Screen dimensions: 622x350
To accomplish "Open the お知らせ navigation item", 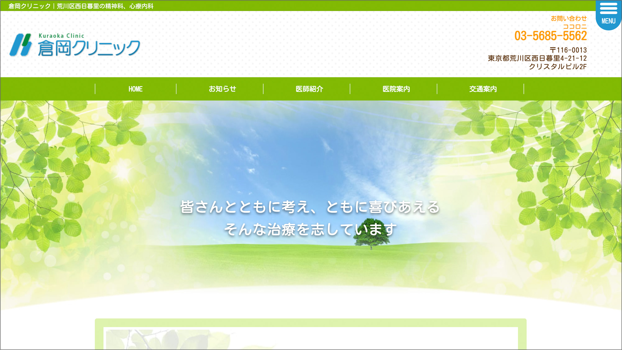I will pyautogui.click(x=222, y=89).
